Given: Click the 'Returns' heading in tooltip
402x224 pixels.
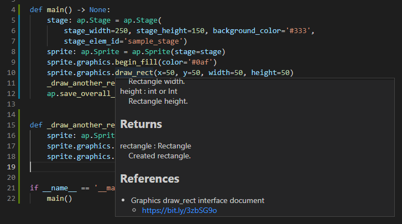Looking at the screenshot, I should click(141, 124).
